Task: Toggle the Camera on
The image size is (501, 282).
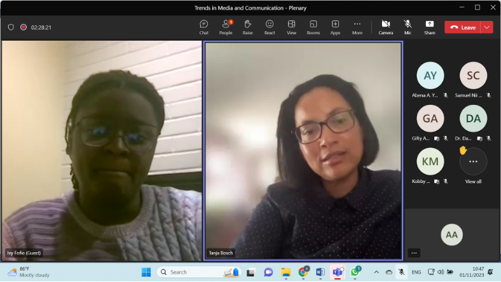Action: click(386, 27)
